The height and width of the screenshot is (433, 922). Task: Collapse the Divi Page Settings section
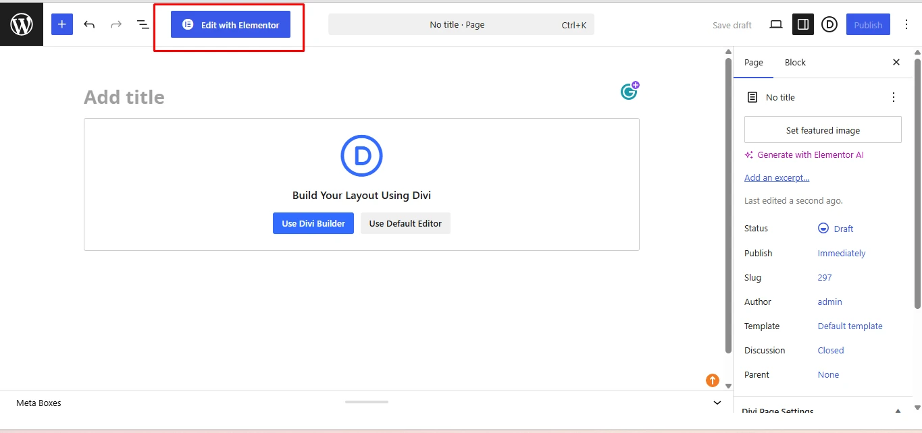tap(898, 411)
